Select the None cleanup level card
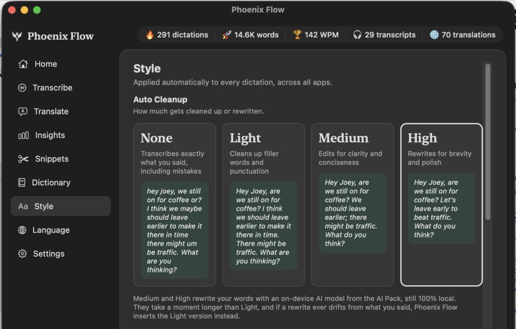Image resolution: width=516 pixels, height=329 pixels. [x=174, y=205]
